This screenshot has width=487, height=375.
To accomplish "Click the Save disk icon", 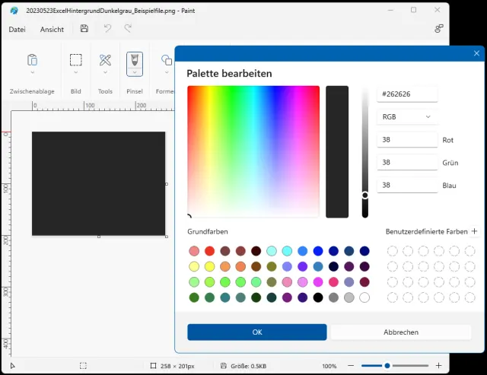I will tap(84, 29).
